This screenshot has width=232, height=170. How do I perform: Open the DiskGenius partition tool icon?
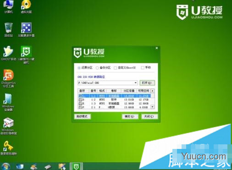click(8, 78)
